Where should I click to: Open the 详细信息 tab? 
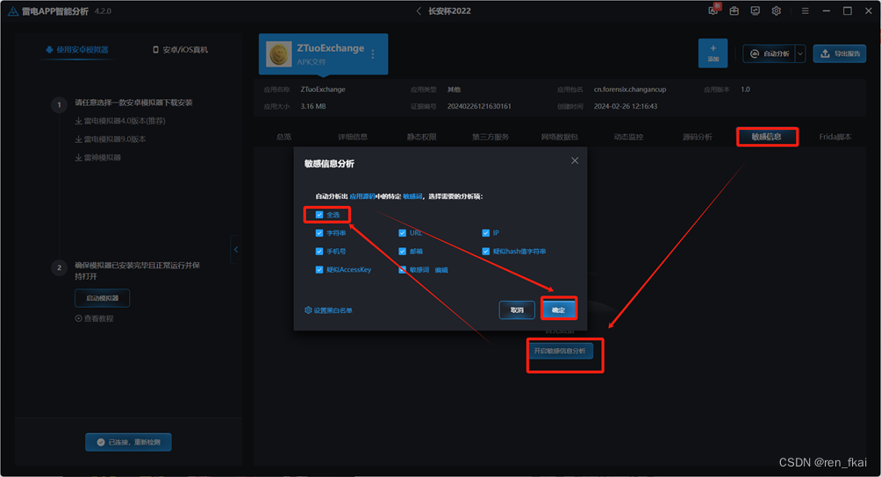pos(353,137)
